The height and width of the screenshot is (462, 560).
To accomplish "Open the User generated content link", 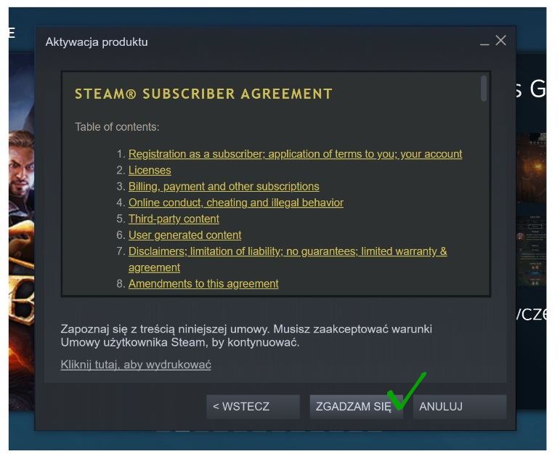I will pyautogui.click(x=184, y=235).
